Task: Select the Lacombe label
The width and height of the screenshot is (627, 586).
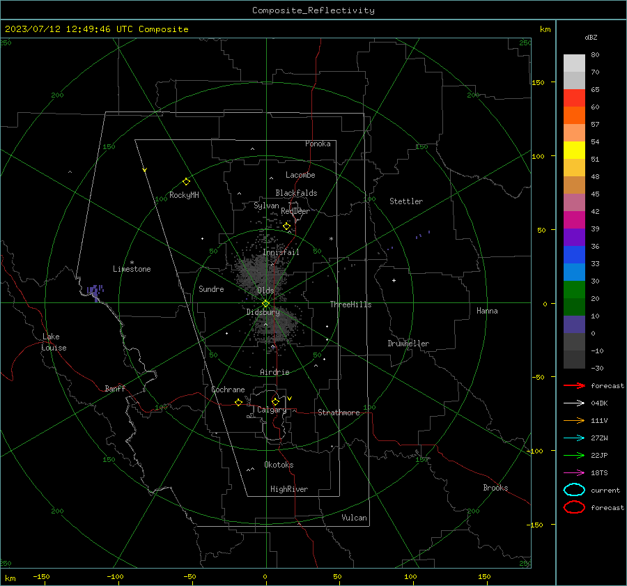Action: 300,175
